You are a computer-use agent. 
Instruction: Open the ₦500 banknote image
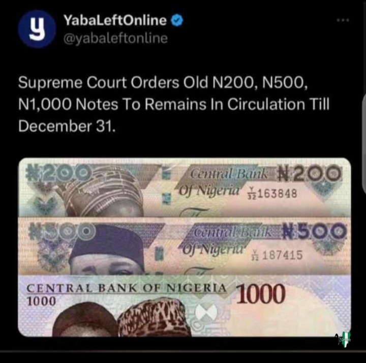(185, 246)
